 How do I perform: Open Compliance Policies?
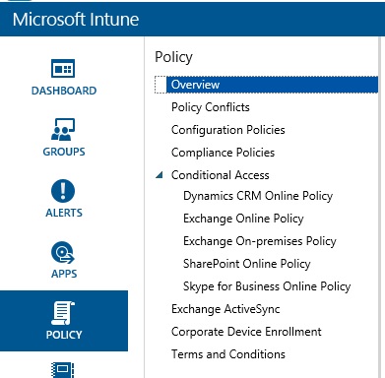(223, 153)
